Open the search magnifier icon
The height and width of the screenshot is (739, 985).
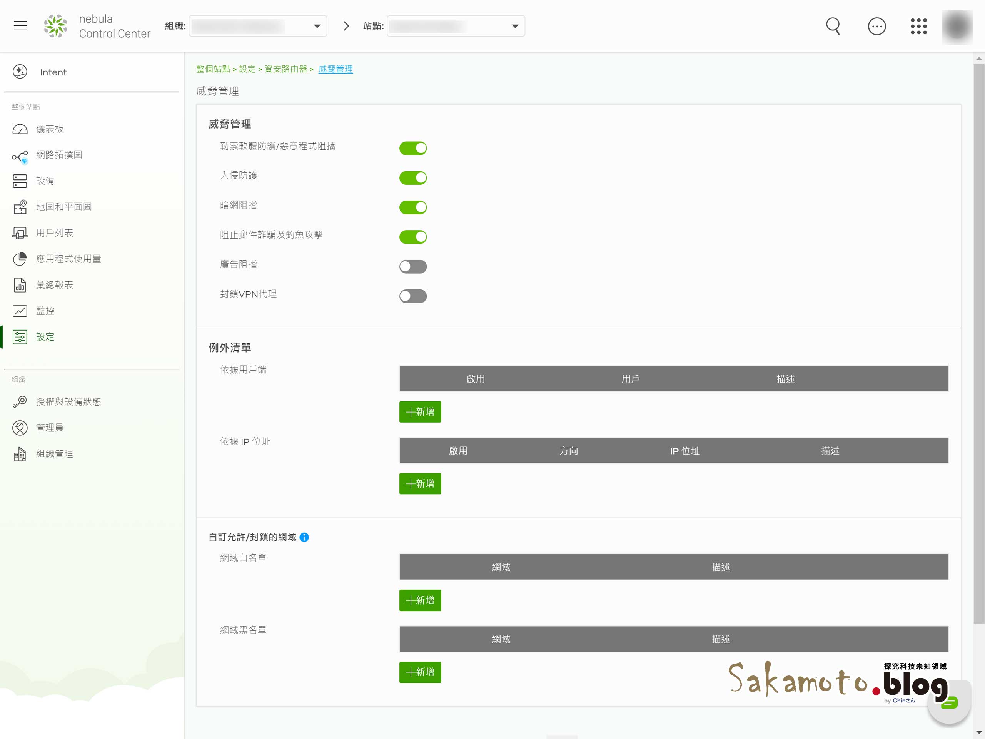click(833, 26)
